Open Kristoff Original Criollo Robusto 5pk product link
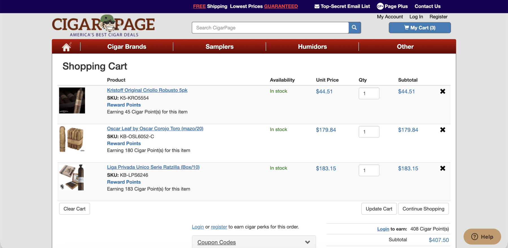This screenshot has height=248, width=508. [x=147, y=90]
